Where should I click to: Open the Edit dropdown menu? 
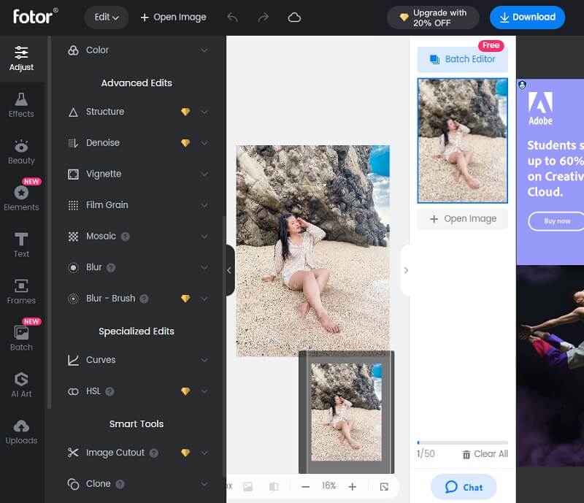106,17
